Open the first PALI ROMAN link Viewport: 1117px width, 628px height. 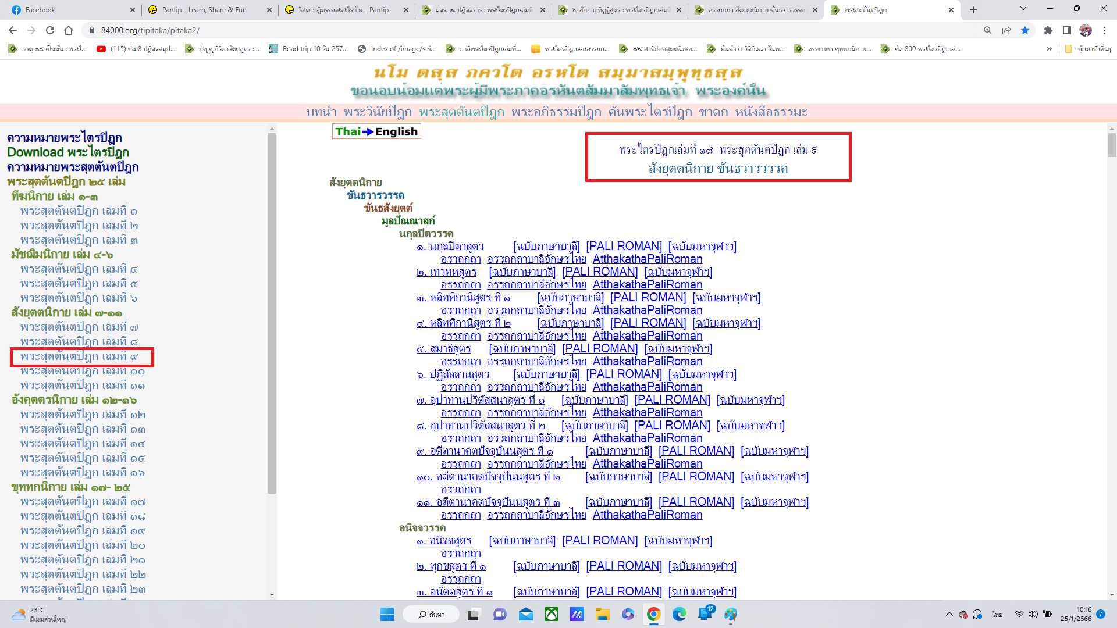tap(624, 246)
